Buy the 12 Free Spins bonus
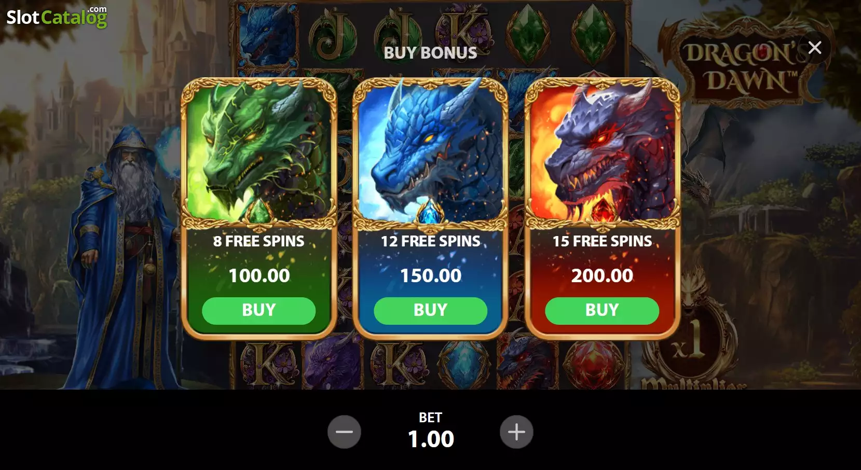The width and height of the screenshot is (861, 470). pos(430,310)
